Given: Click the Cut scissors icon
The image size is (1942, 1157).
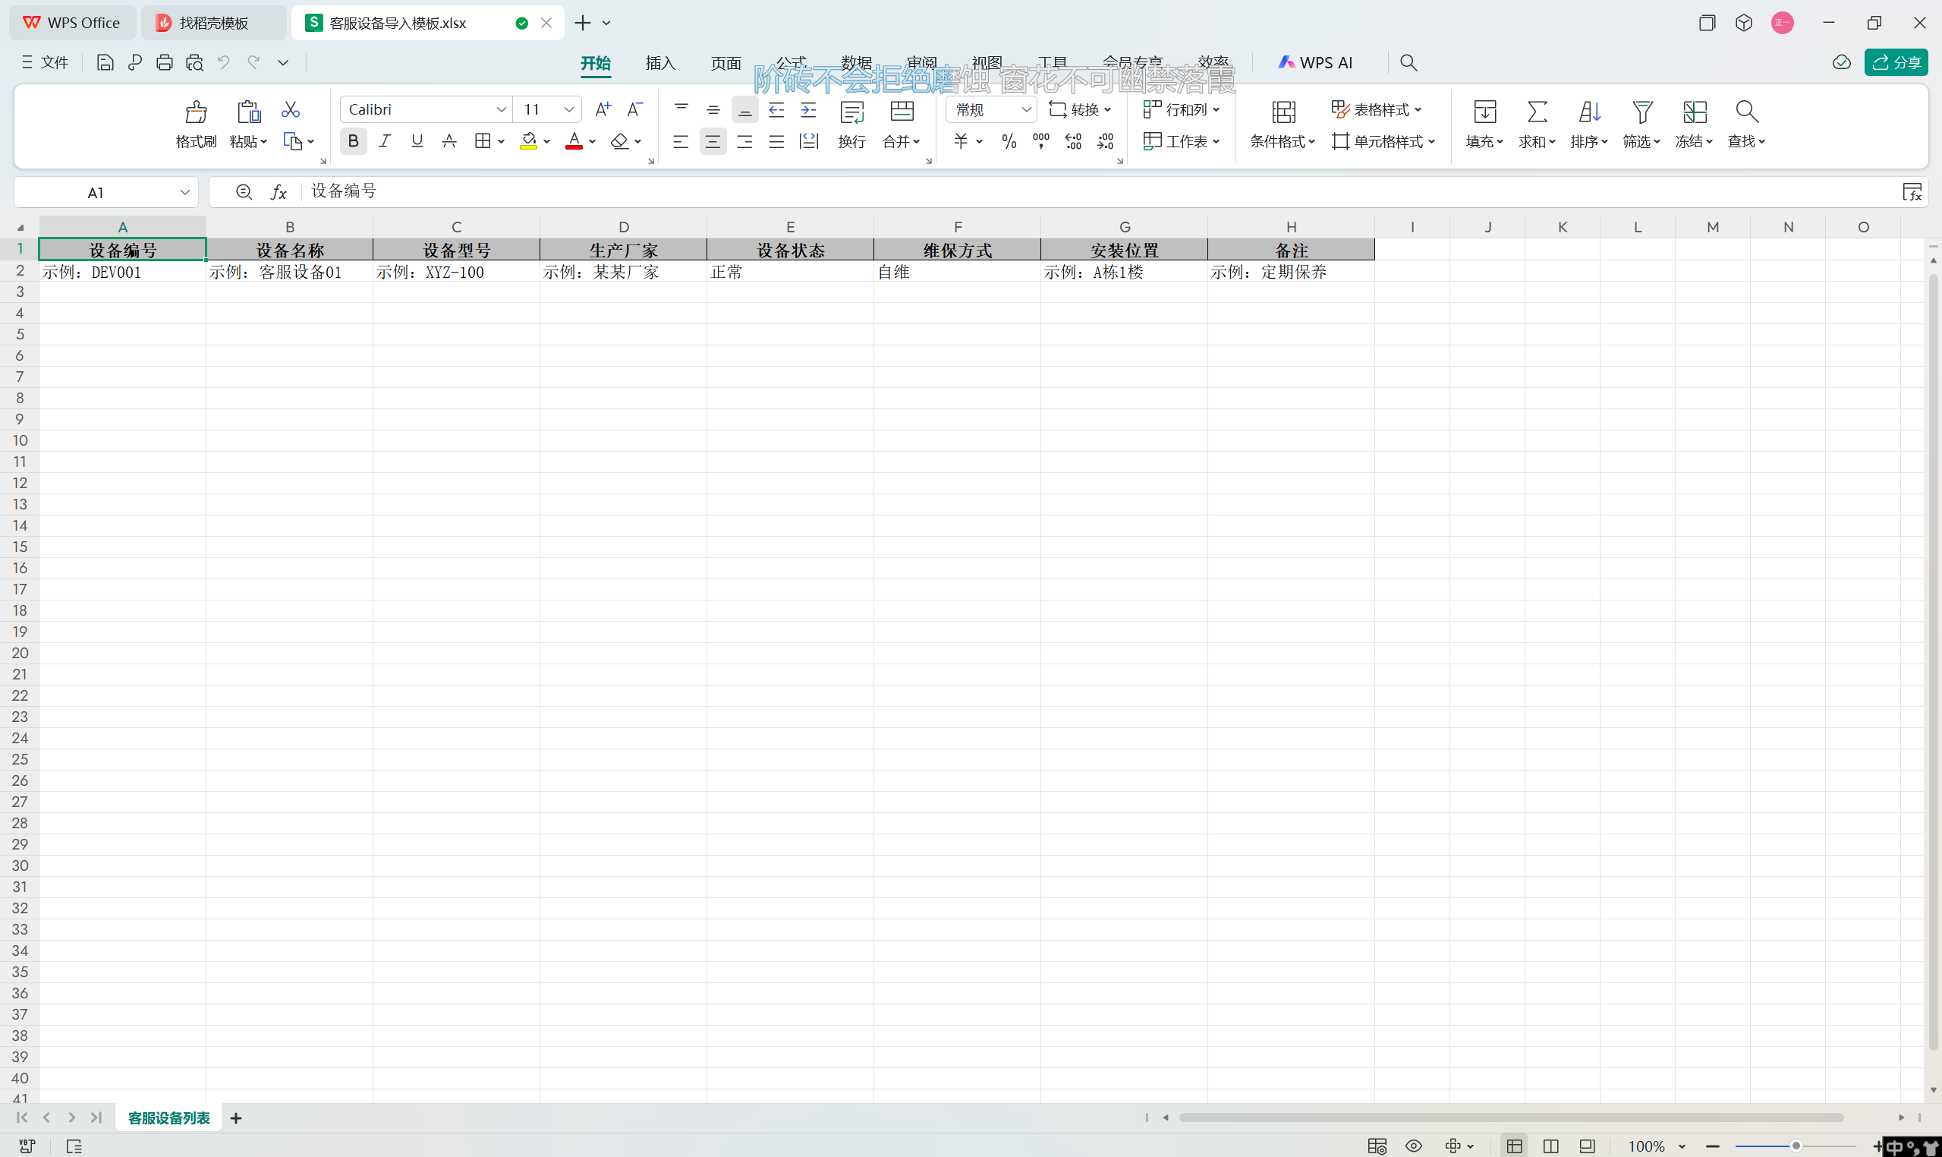Looking at the screenshot, I should (291, 110).
